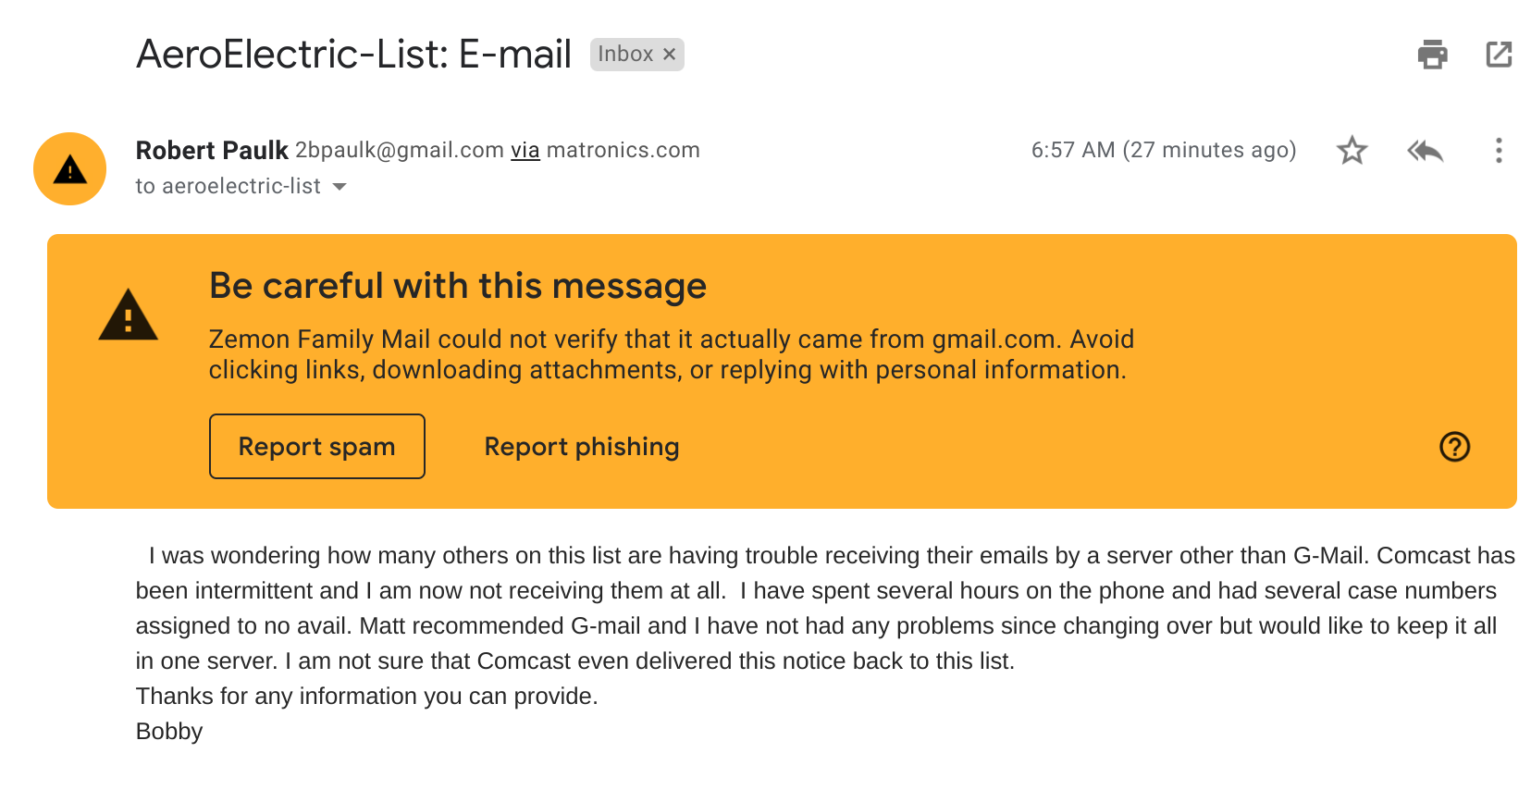Open the three-dot More options menu
This screenshot has width=1531, height=790.
pyautogui.click(x=1499, y=151)
